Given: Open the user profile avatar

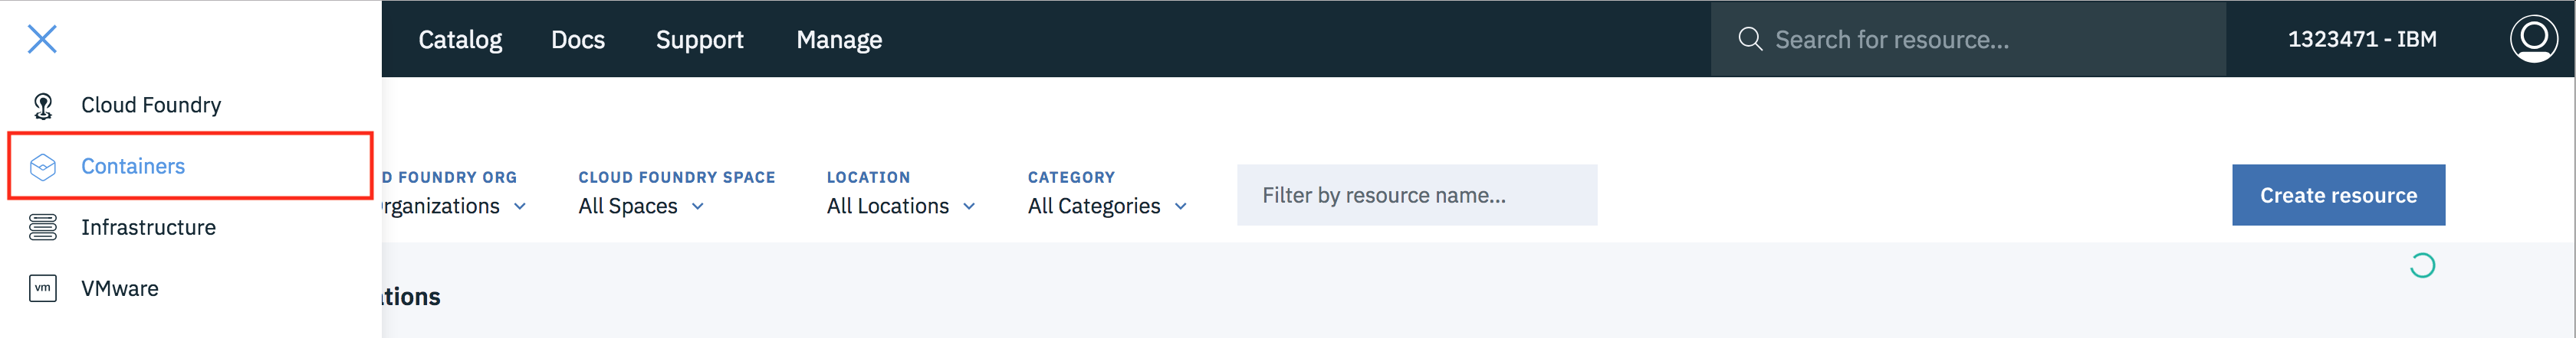Looking at the screenshot, I should (2533, 39).
